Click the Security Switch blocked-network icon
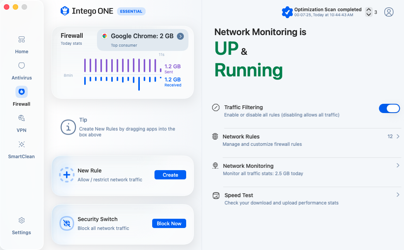 (67, 223)
